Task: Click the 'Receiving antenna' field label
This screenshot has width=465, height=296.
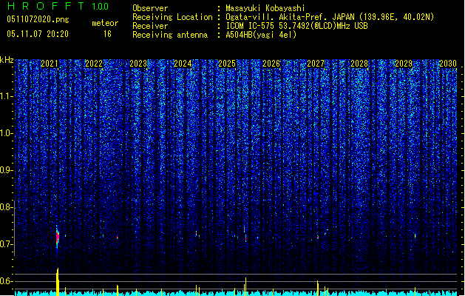Action: pyautogui.click(x=170, y=35)
